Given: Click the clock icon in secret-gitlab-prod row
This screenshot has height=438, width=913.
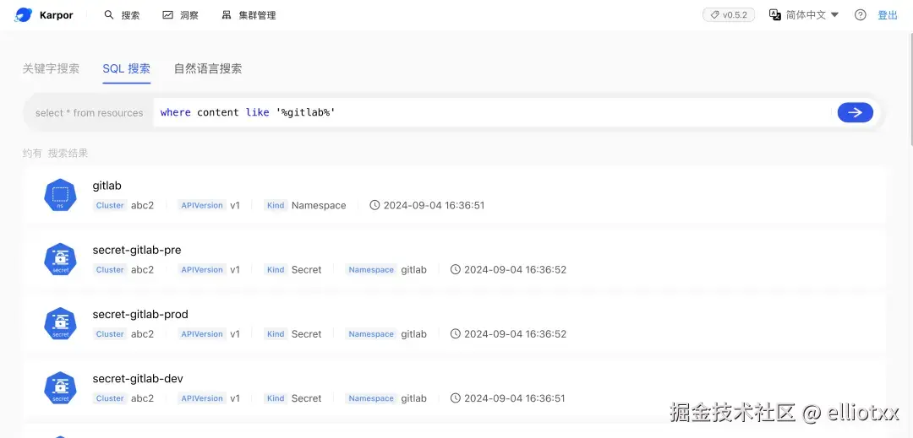Looking at the screenshot, I should 456,334.
